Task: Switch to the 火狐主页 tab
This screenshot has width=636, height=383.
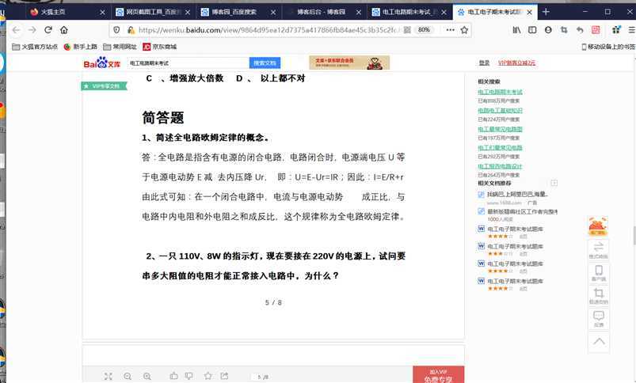Action: (67, 12)
